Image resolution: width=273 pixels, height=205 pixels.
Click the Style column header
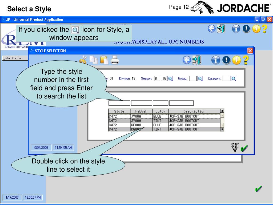(119, 111)
